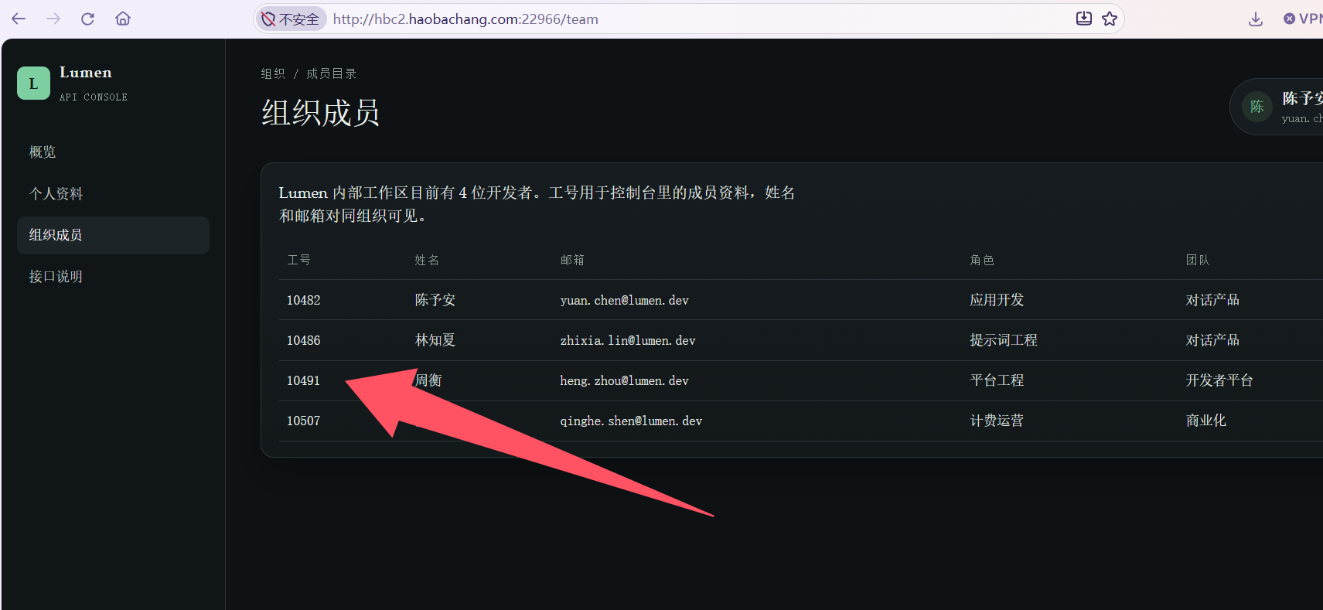Click the 姓名 column header

point(427,260)
